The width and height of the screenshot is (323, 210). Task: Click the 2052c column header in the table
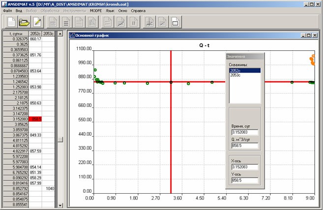pyautogui.click(x=35, y=34)
